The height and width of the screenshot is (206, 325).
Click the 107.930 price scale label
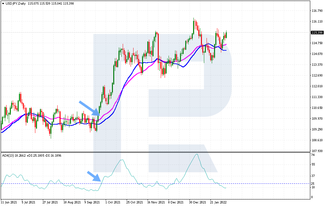click(x=317, y=151)
